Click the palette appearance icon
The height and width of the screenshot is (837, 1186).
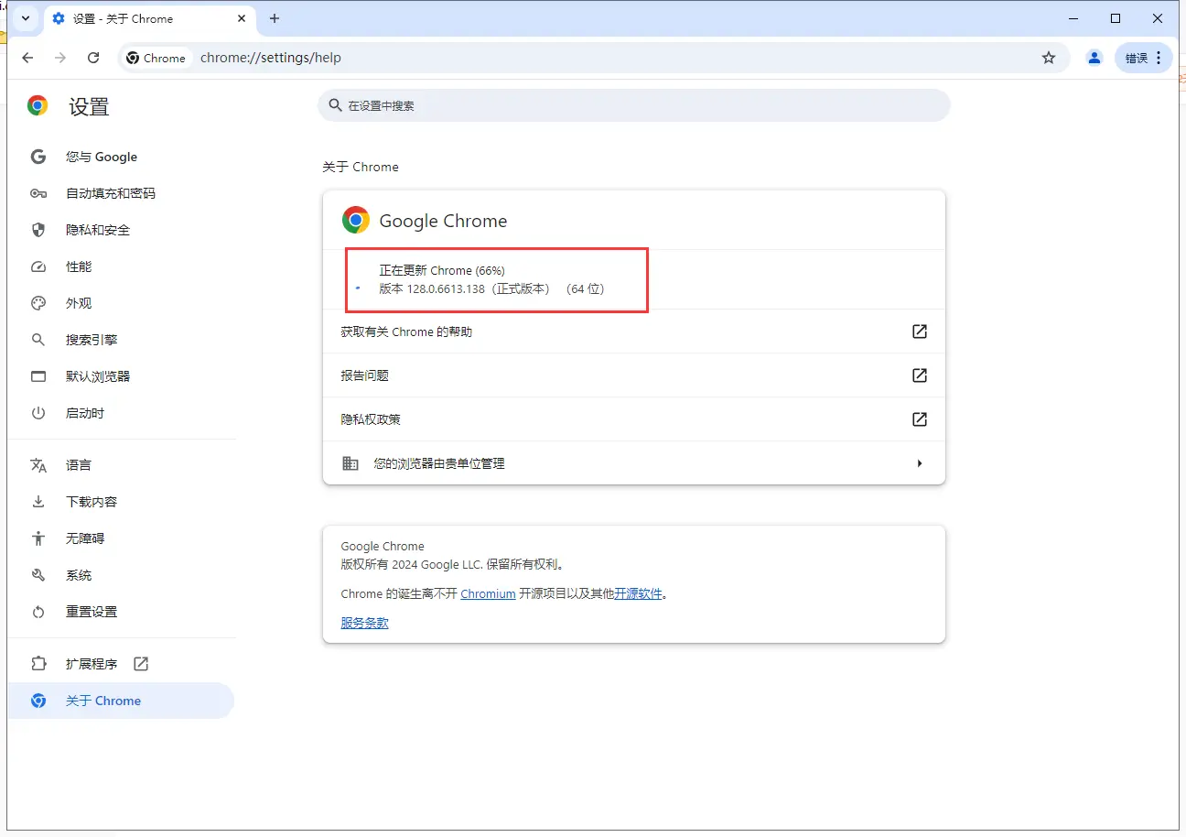(x=38, y=303)
